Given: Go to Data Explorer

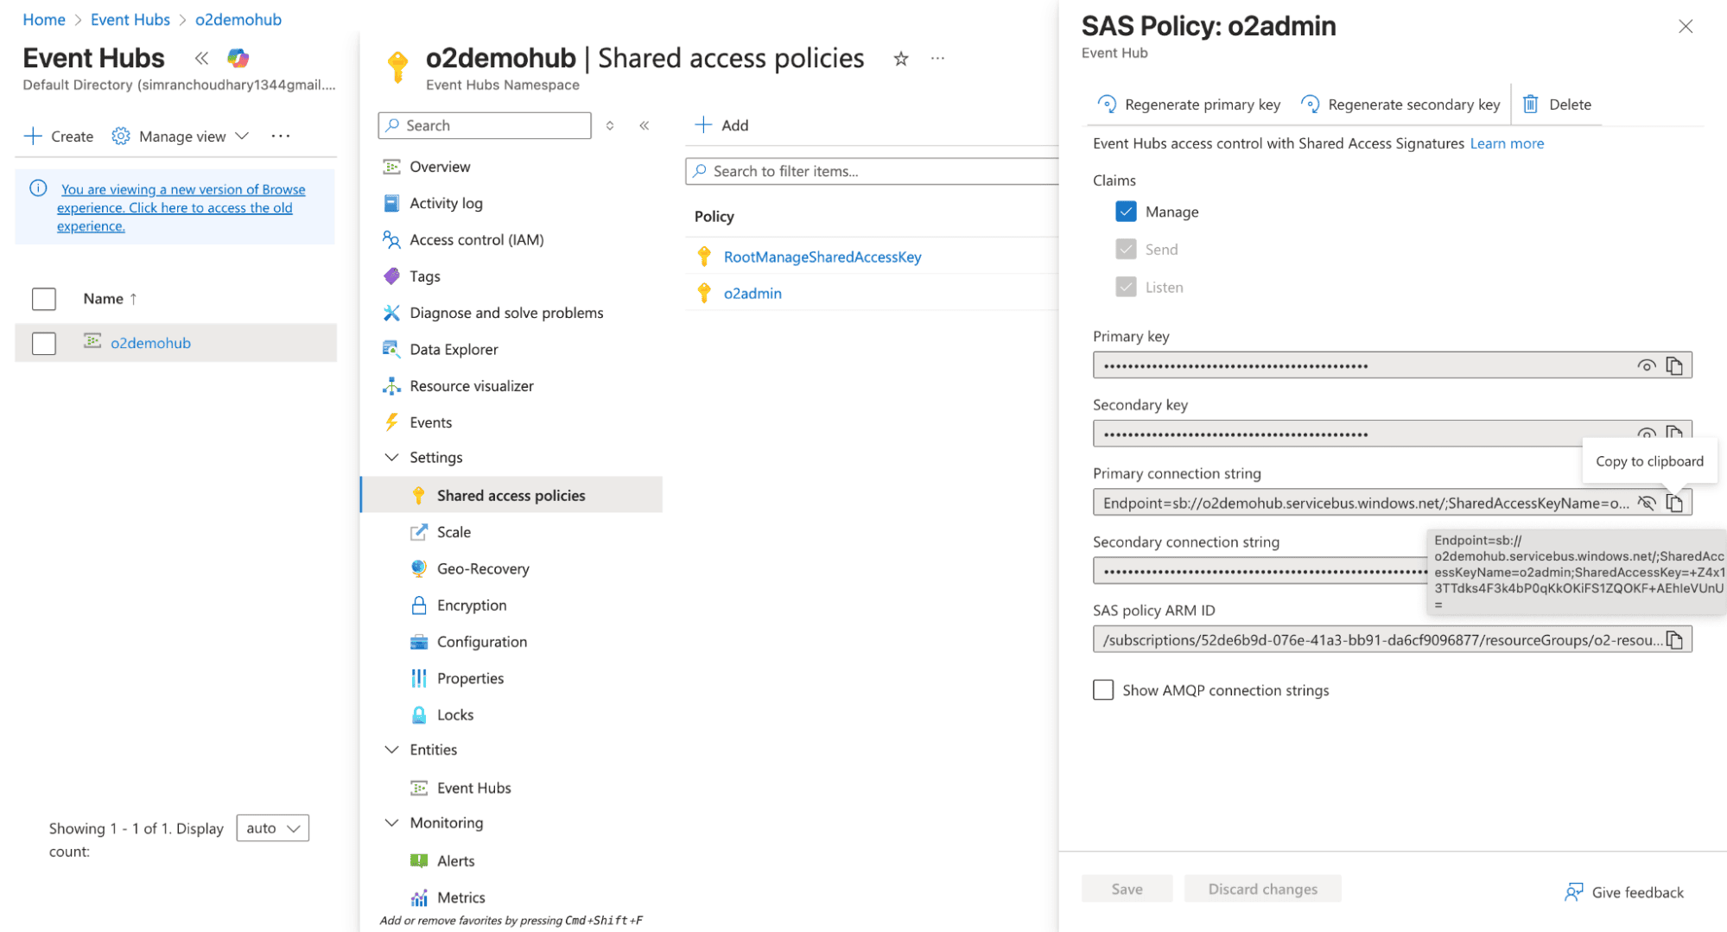Looking at the screenshot, I should pyautogui.click(x=453, y=350).
